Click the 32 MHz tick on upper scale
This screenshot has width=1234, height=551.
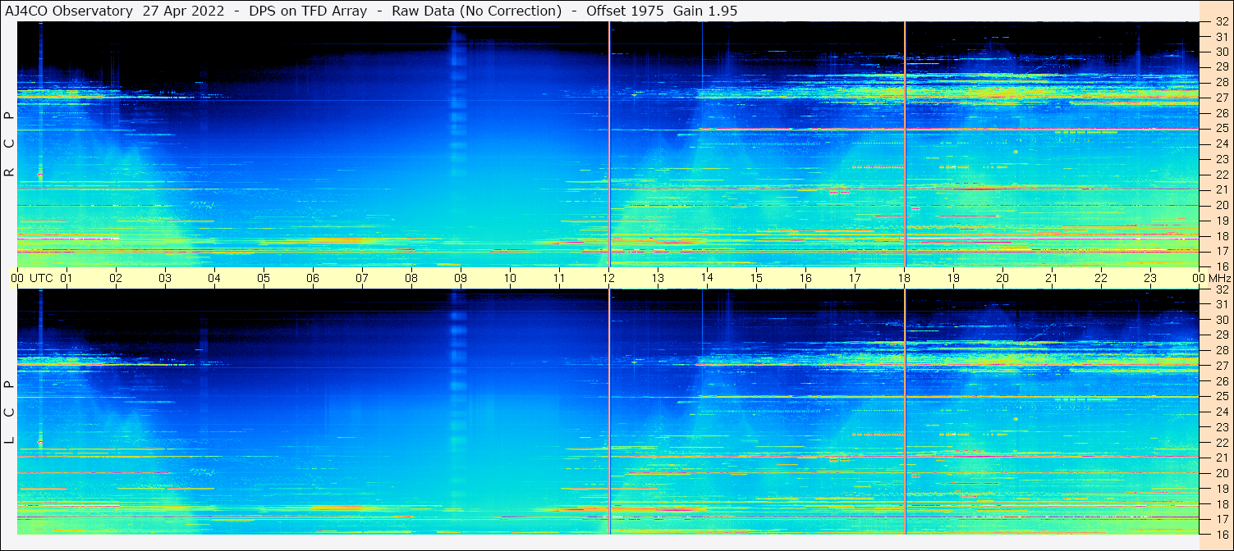[1221, 23]
